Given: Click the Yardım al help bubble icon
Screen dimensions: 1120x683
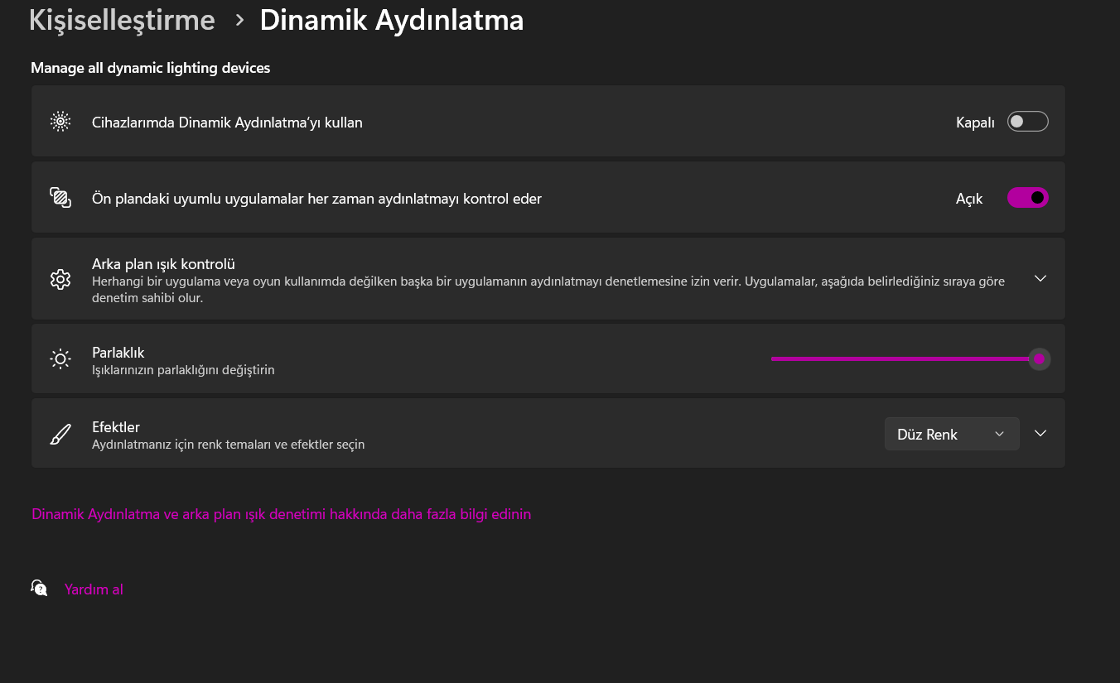Looking at the screenshot, I should pyautogui.click(x=39, y=589).
